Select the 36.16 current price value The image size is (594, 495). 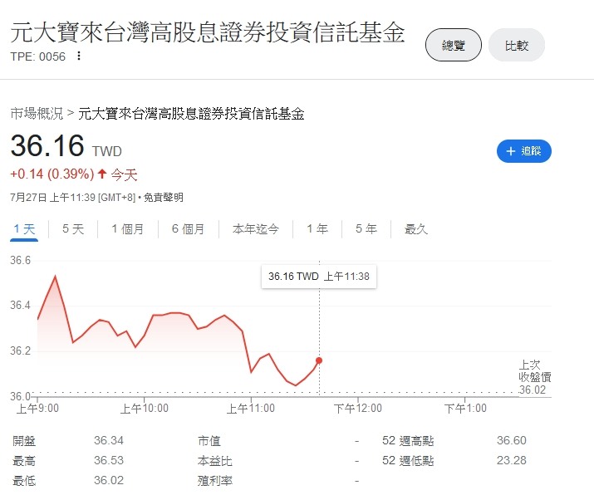point(47,145)
